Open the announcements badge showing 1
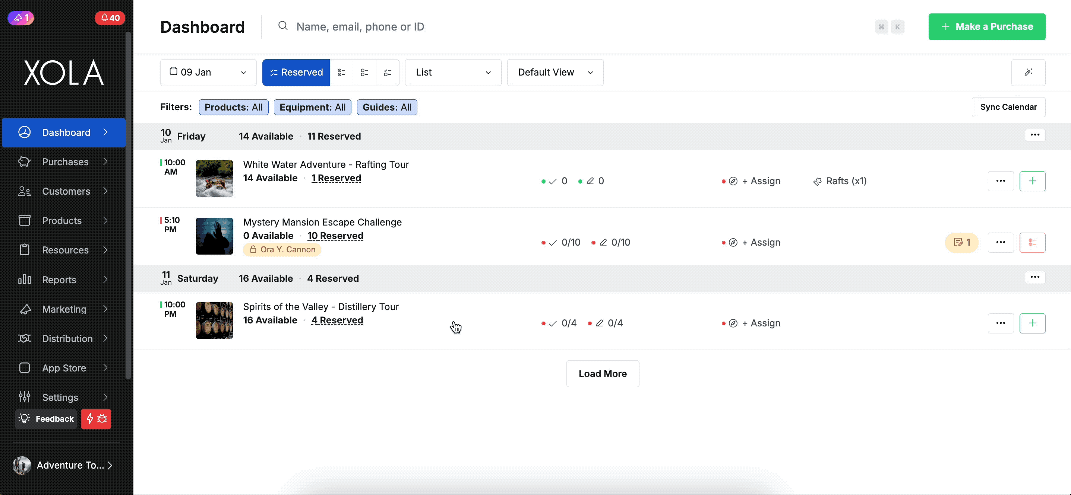The width and height of the screenshot is (1071, 495). (x=21, y=18)
